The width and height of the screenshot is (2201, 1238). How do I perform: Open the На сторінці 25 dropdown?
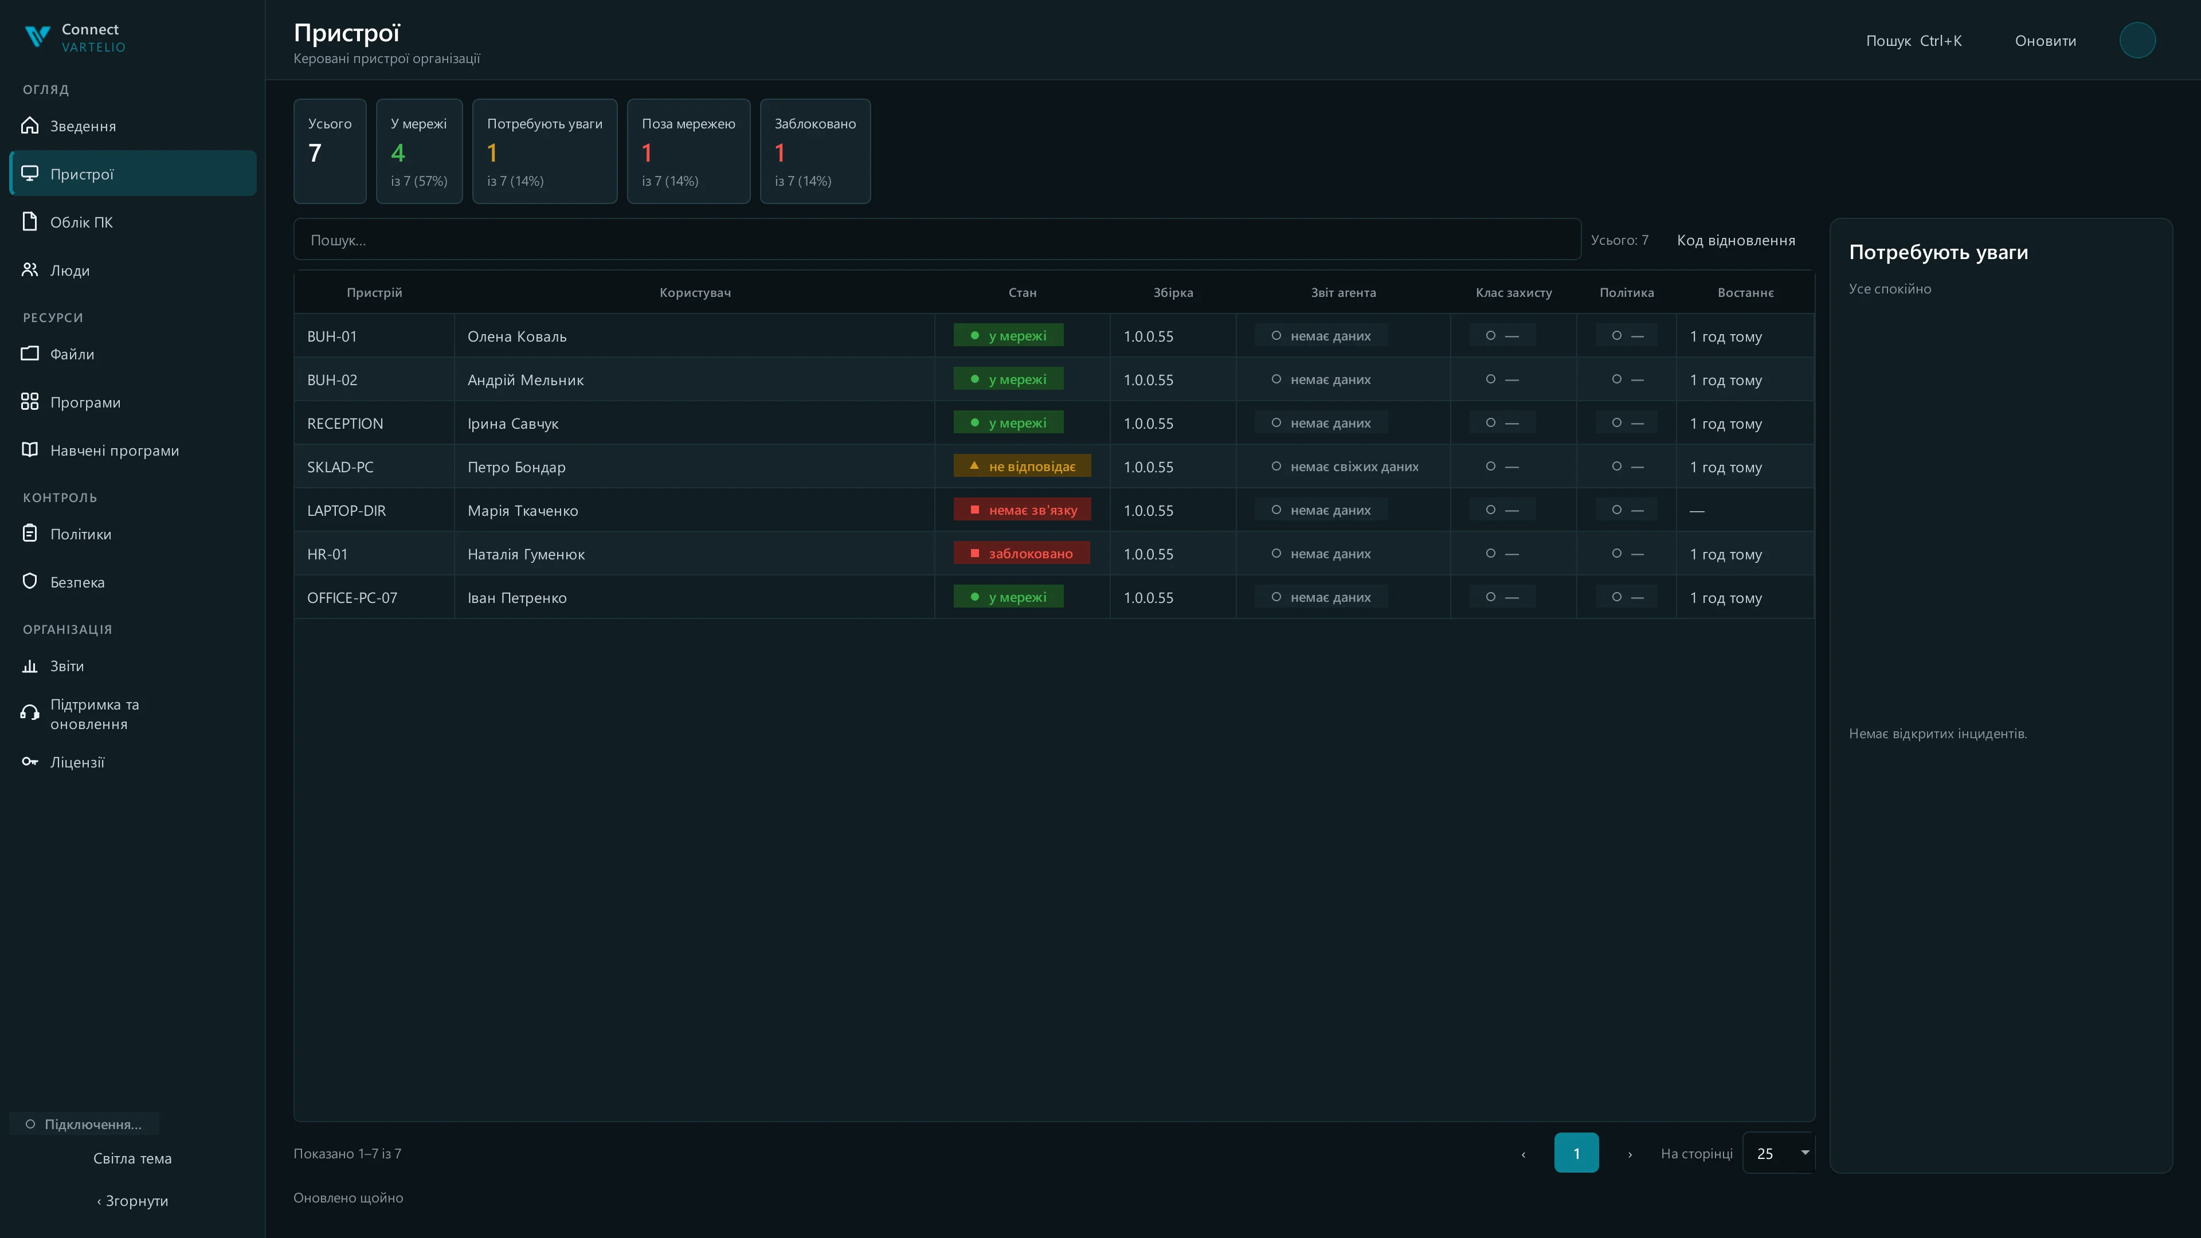(x=1778, y=1153)
